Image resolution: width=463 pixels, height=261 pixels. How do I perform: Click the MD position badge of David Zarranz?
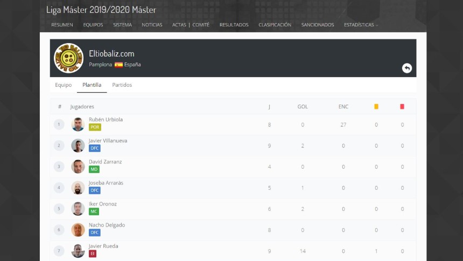pyautogui.click(x=94, y=169)
